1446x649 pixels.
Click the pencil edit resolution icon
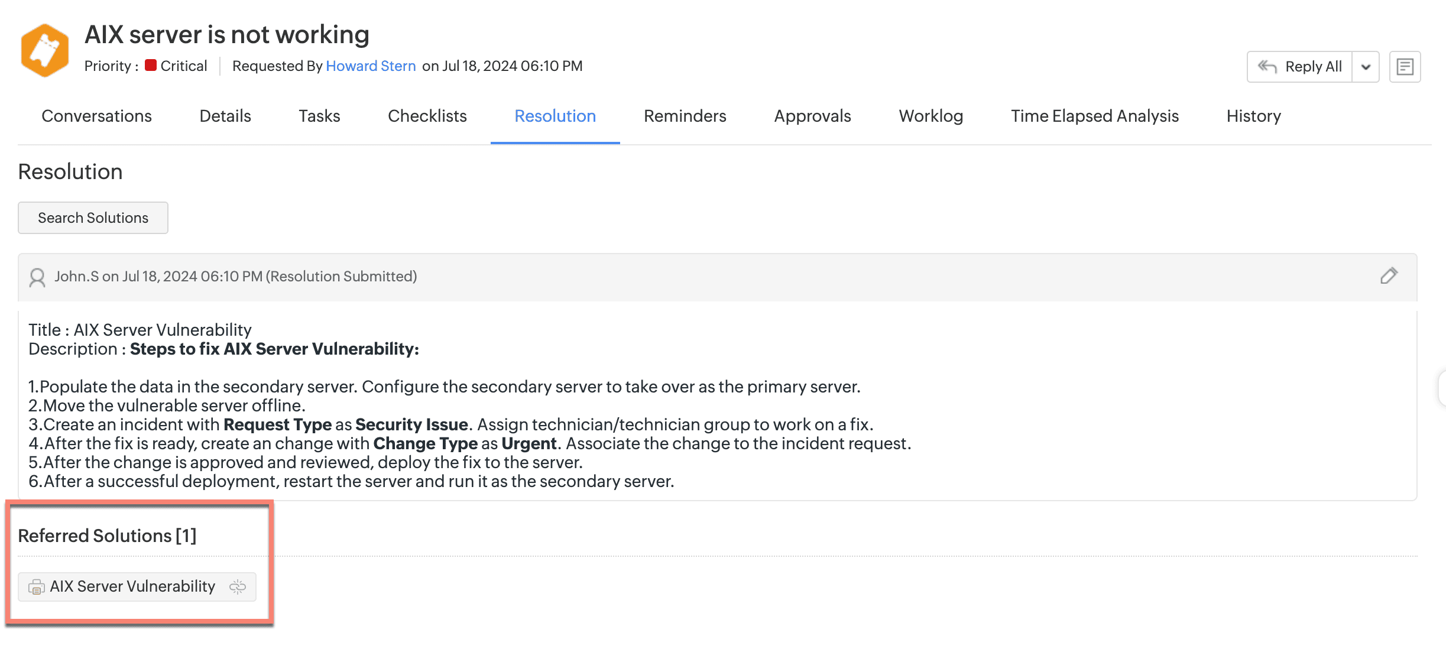pos(1389,276)
